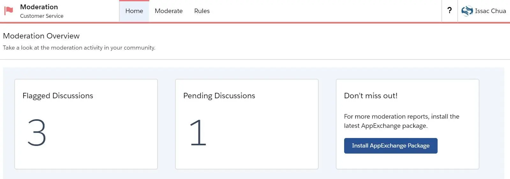The height and width of the screenshot is (179, 510).
Task: Go to the Rules tab
Action: point(202,11)
